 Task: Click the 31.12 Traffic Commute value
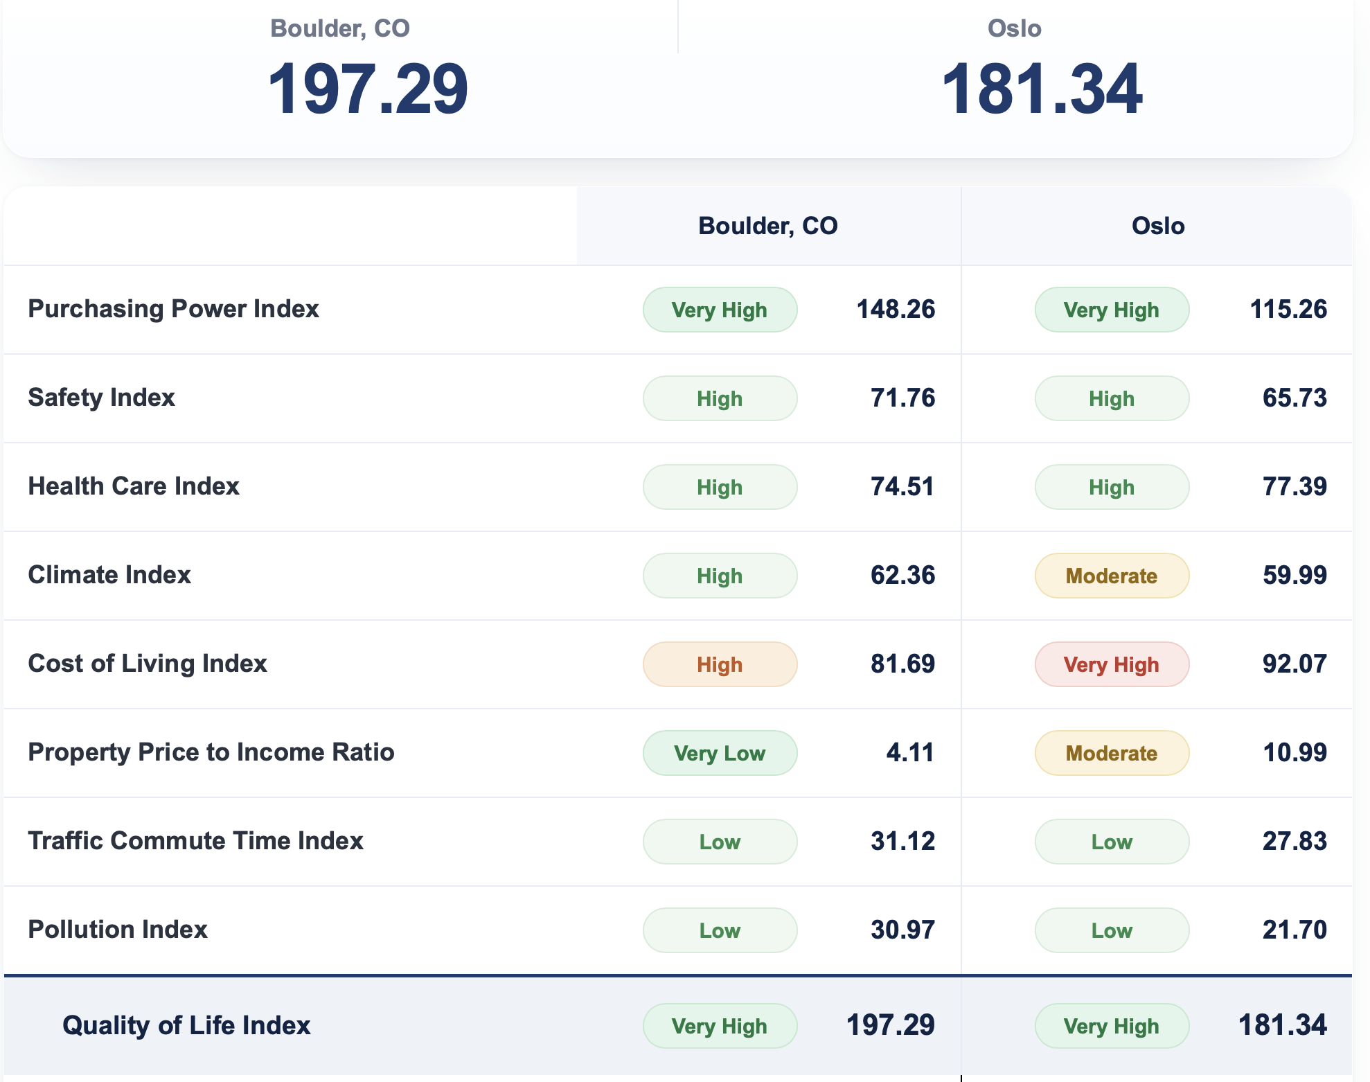903,841
